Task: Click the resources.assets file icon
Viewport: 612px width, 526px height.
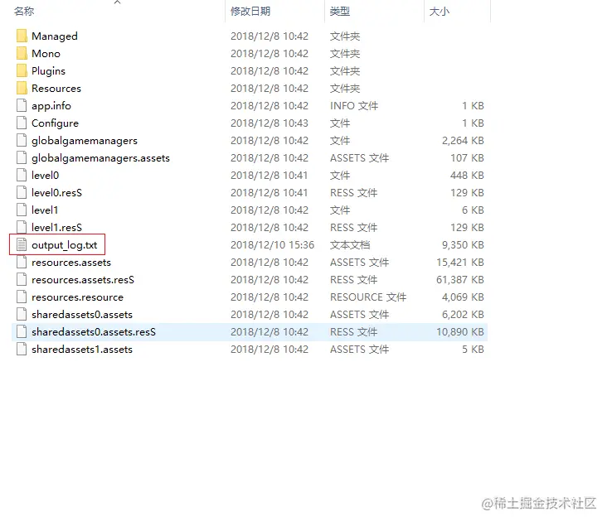Action: tap(22, 262)
